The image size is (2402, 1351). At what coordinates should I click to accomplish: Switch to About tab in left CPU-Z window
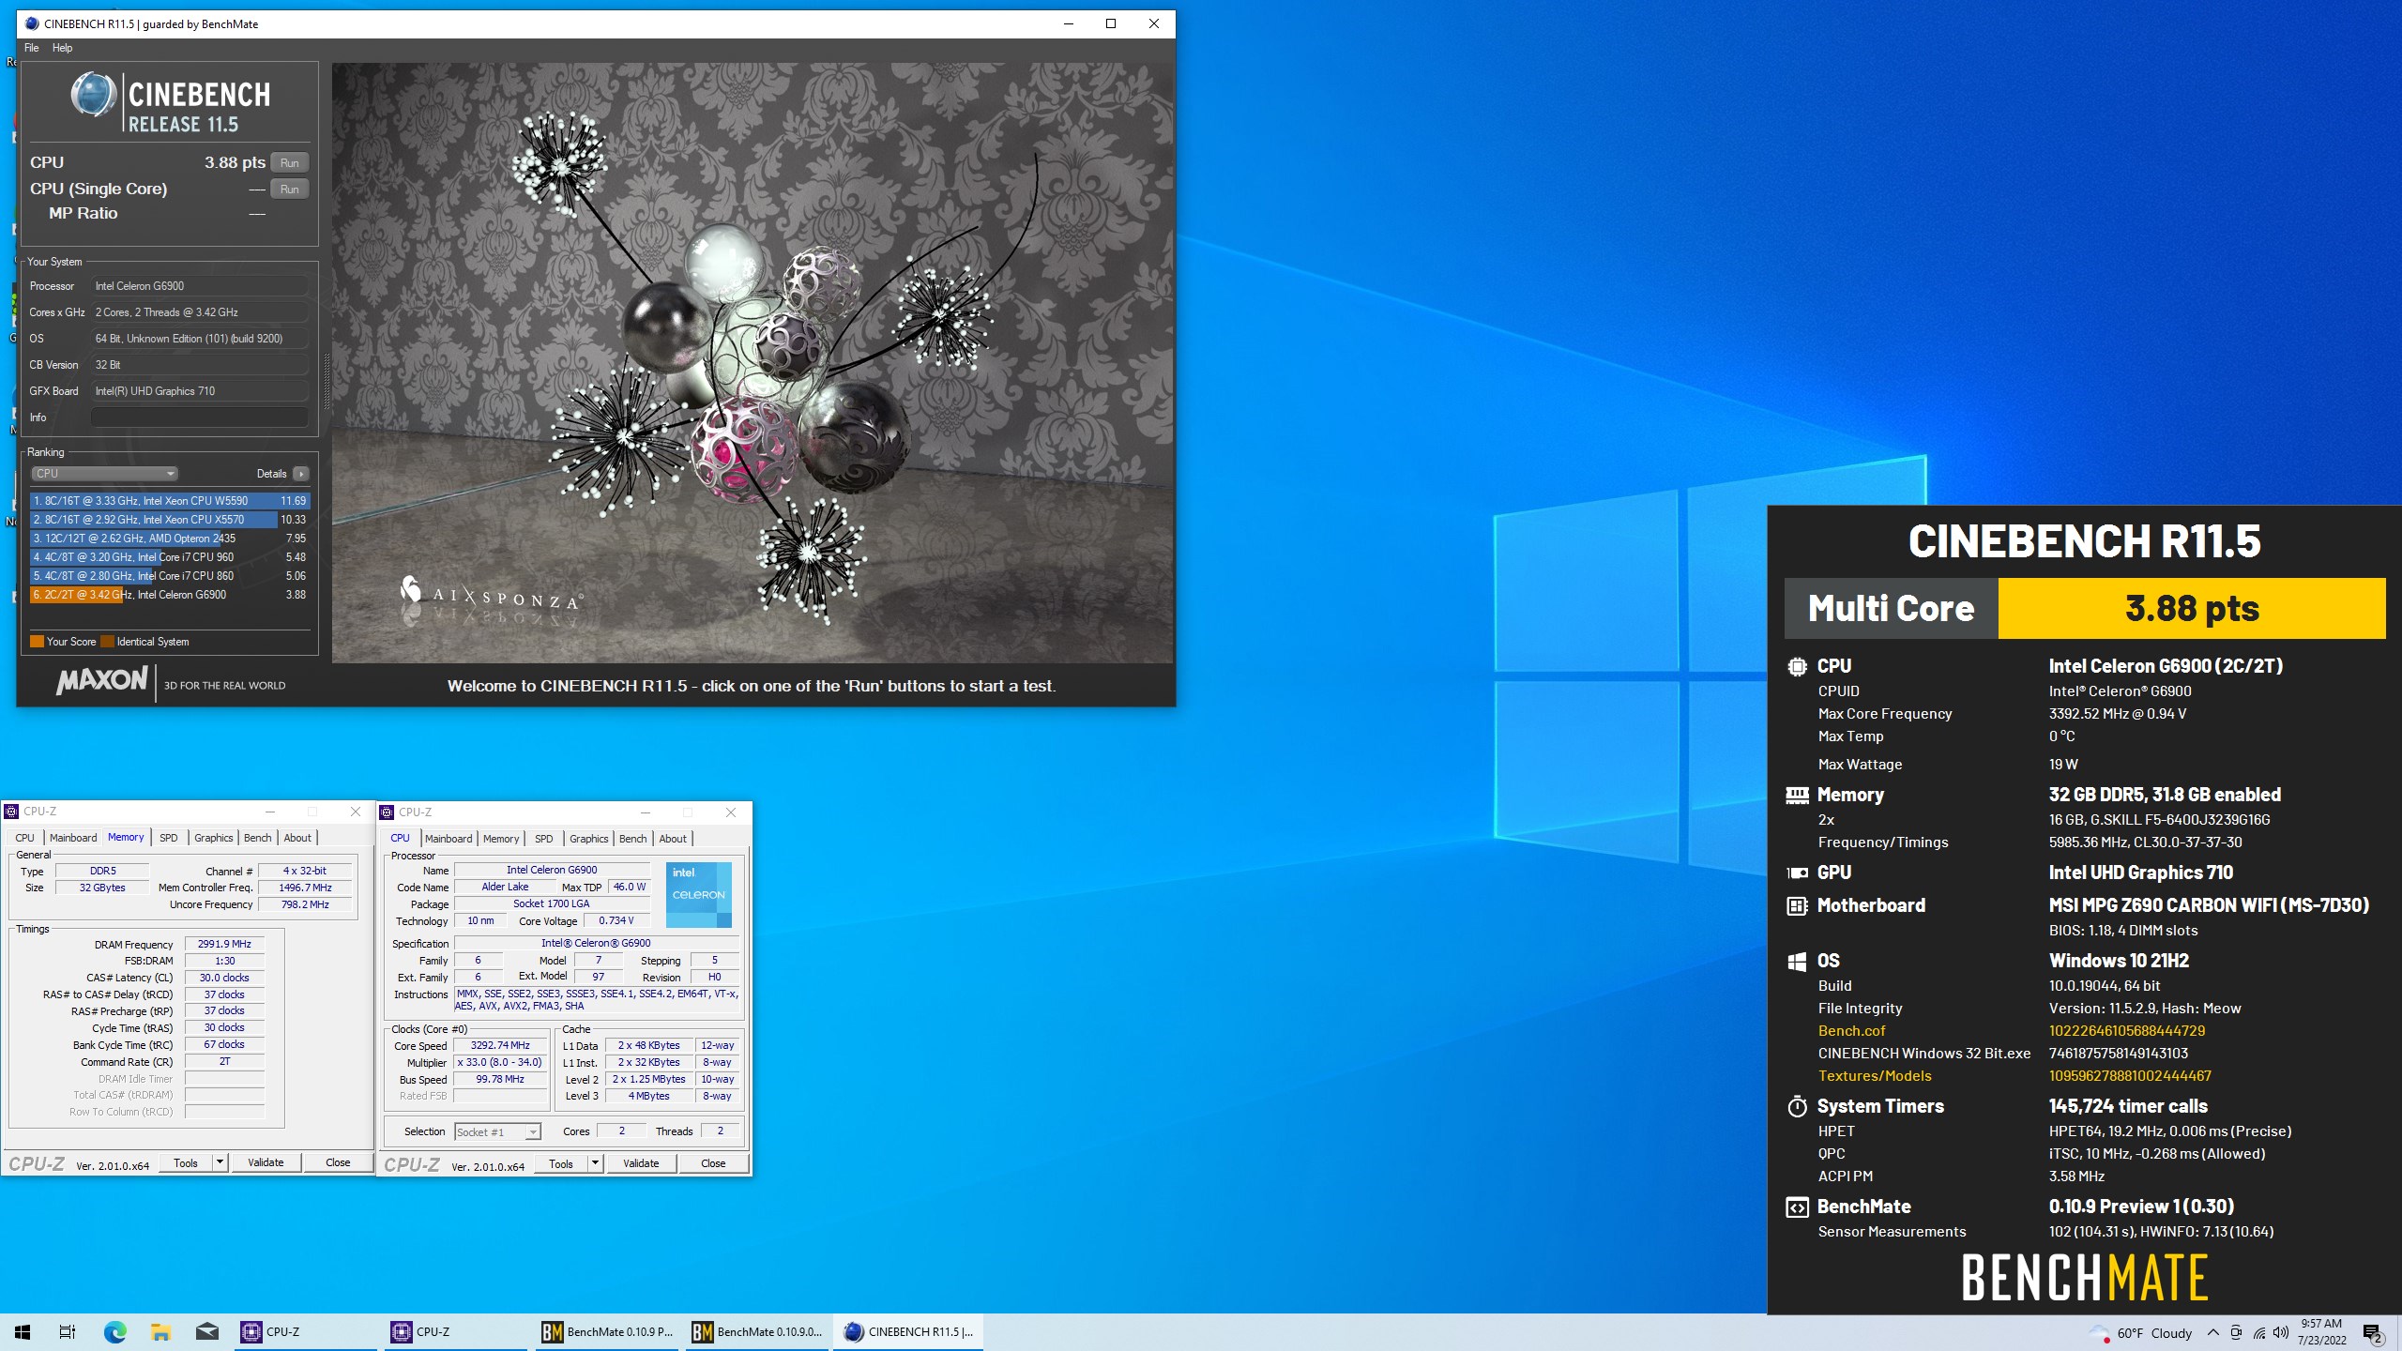click(x=297, y=838)
